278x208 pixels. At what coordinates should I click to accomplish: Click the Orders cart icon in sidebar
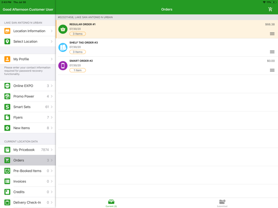pos(7,160)
